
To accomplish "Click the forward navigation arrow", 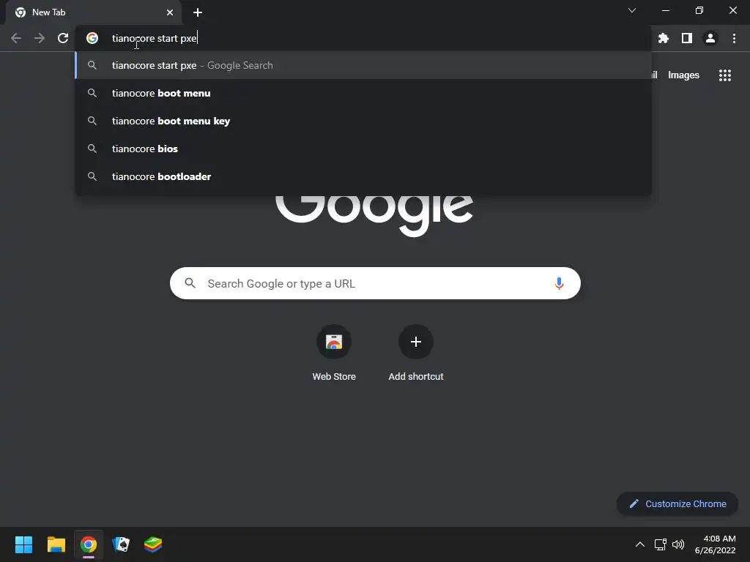I will point(40,38).
